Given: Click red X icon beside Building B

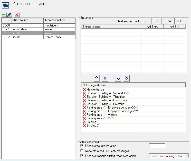Looking at the screenshot, I should [84, 122].
